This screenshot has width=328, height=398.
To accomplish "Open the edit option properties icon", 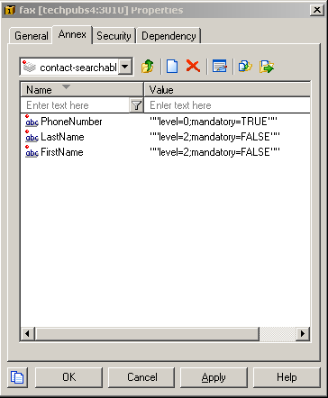I will (x=220, y=67).
